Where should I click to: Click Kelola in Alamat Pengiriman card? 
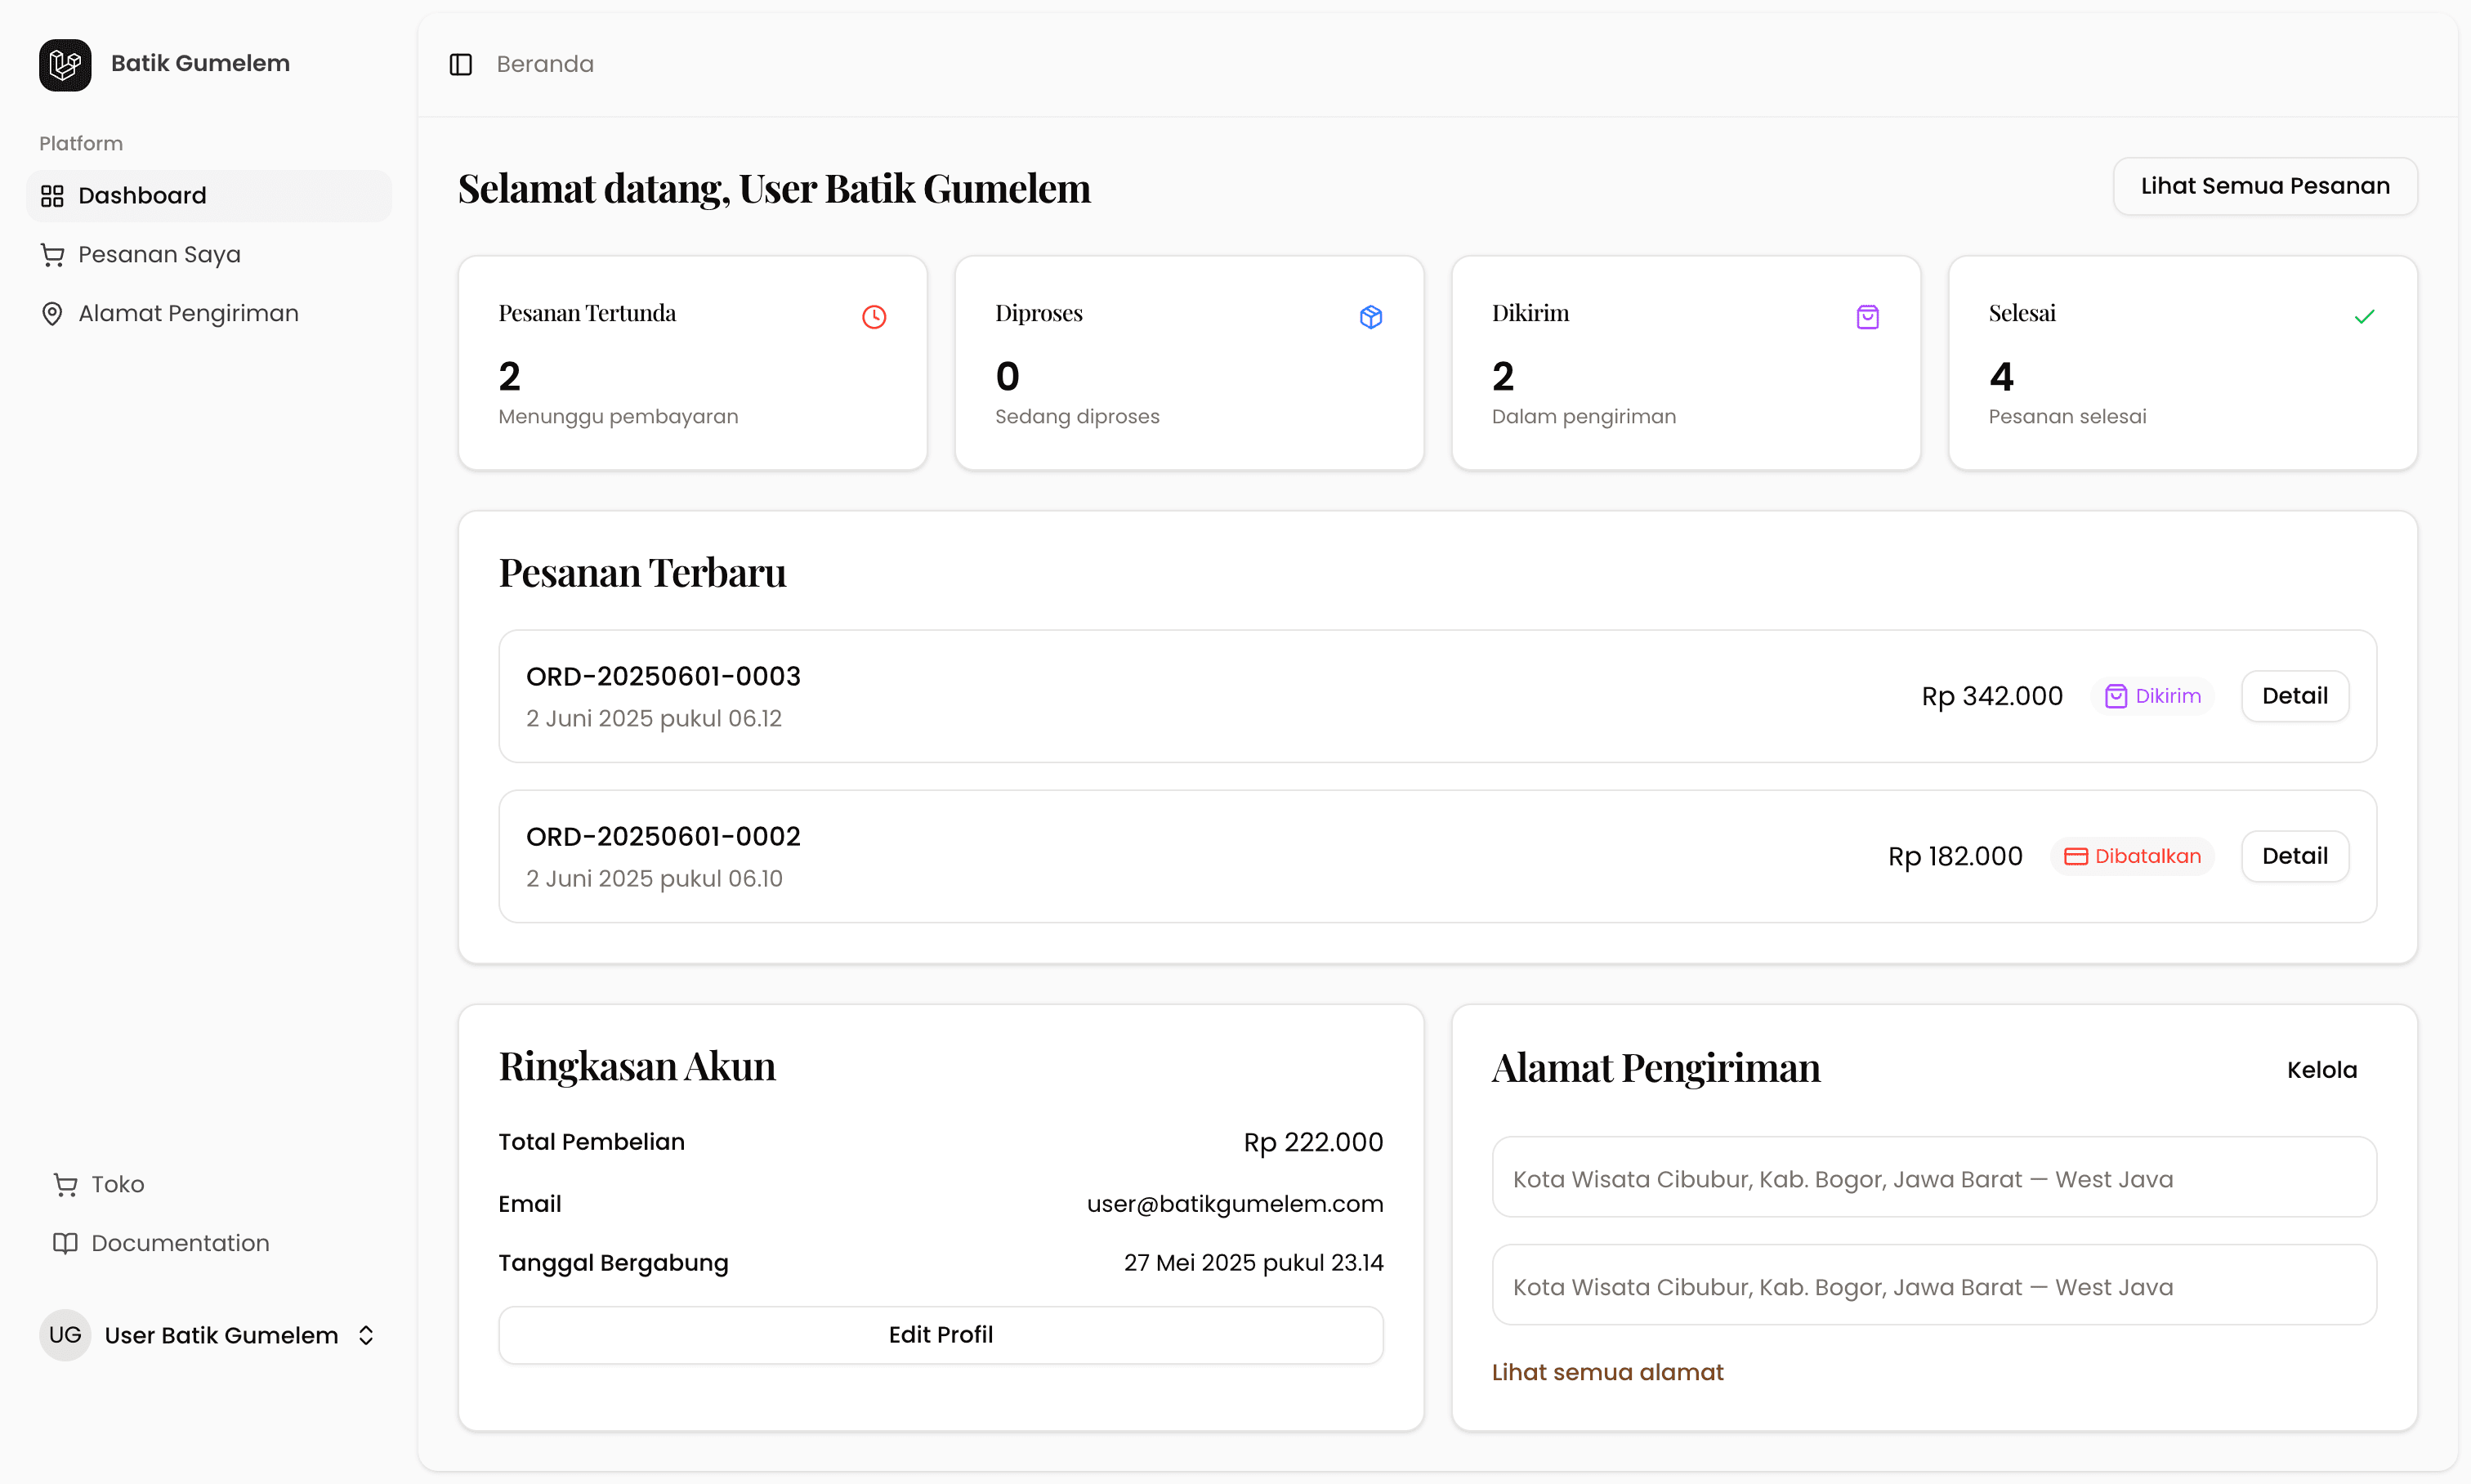coord(2322,1070)
